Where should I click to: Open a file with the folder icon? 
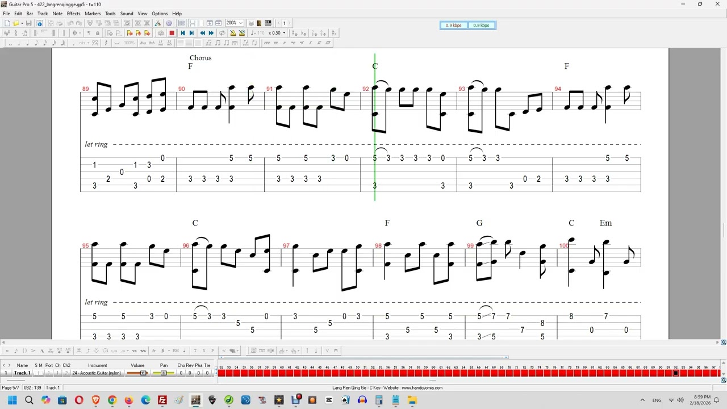[15, 23]
